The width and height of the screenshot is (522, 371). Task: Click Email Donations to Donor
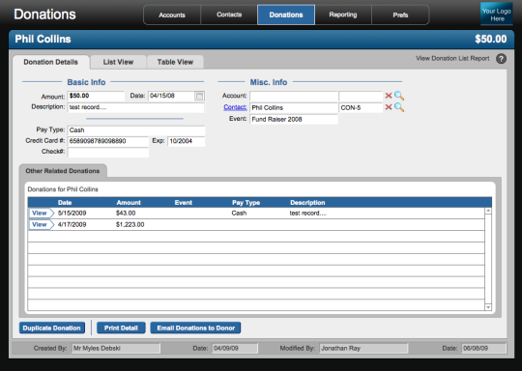point(195,328)
